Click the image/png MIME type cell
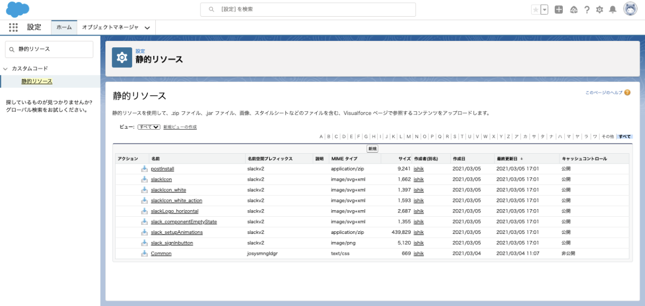This screenshot has height=306, width=645. click(x=343, y=243)
